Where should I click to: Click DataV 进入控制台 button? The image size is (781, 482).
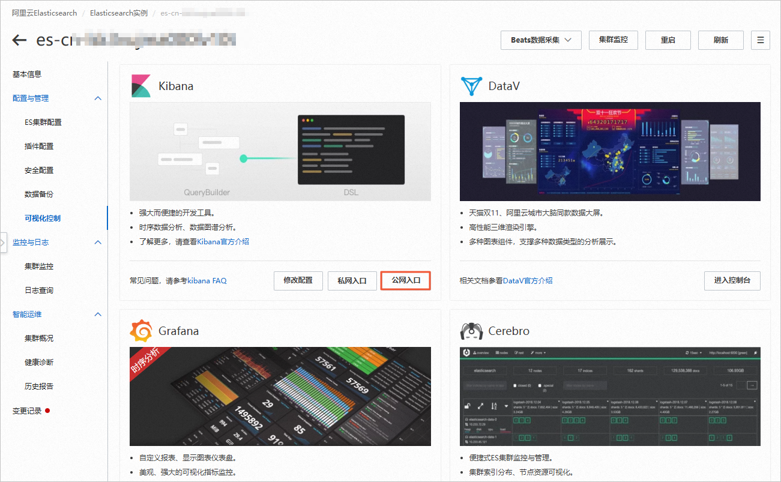pos(732,280)
